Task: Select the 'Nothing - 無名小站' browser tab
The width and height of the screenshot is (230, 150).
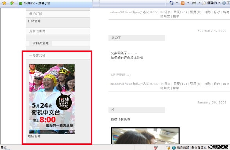Action: click(55, 3)
